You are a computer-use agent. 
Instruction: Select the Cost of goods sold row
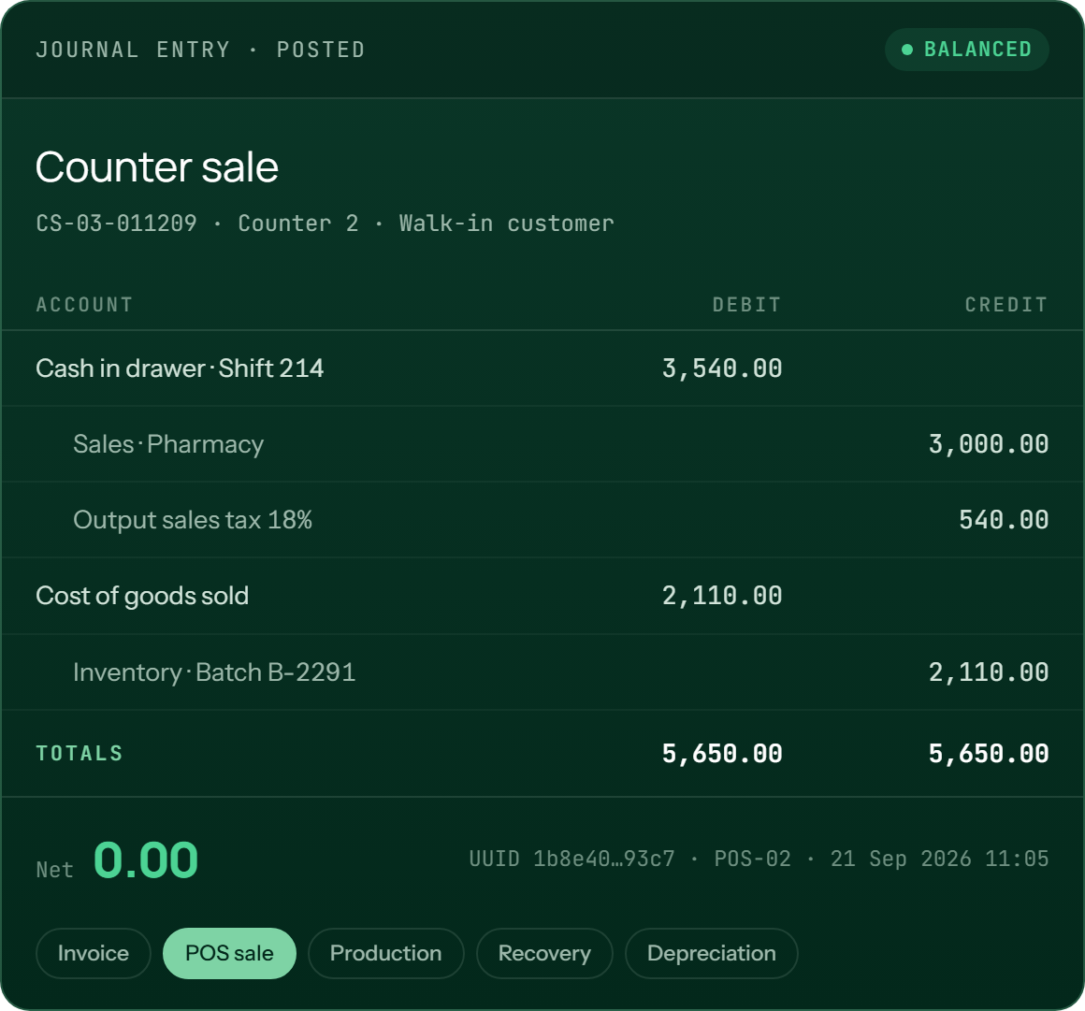(x=542, y=597)
